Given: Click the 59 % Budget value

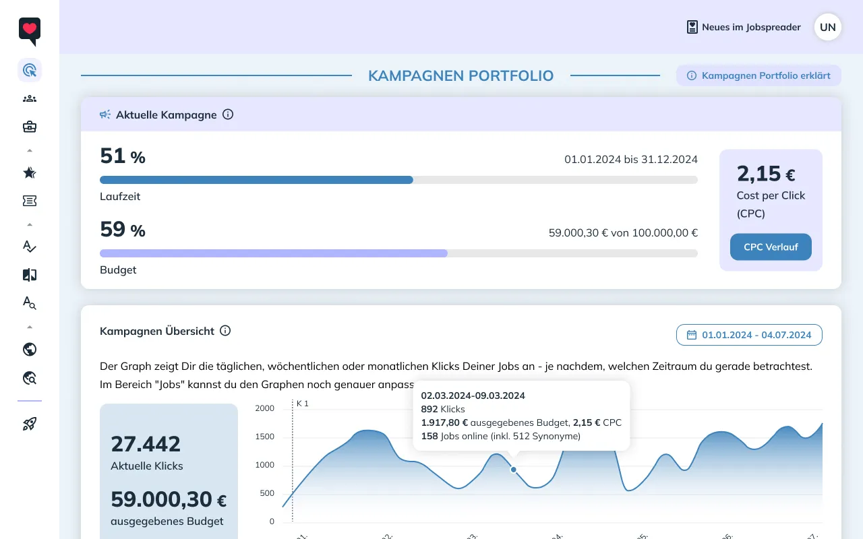Looking at the screenshot, I should tap(123, 230).
